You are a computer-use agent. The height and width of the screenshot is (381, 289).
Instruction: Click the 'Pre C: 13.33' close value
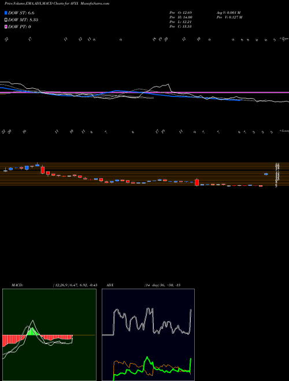[181, 27]
